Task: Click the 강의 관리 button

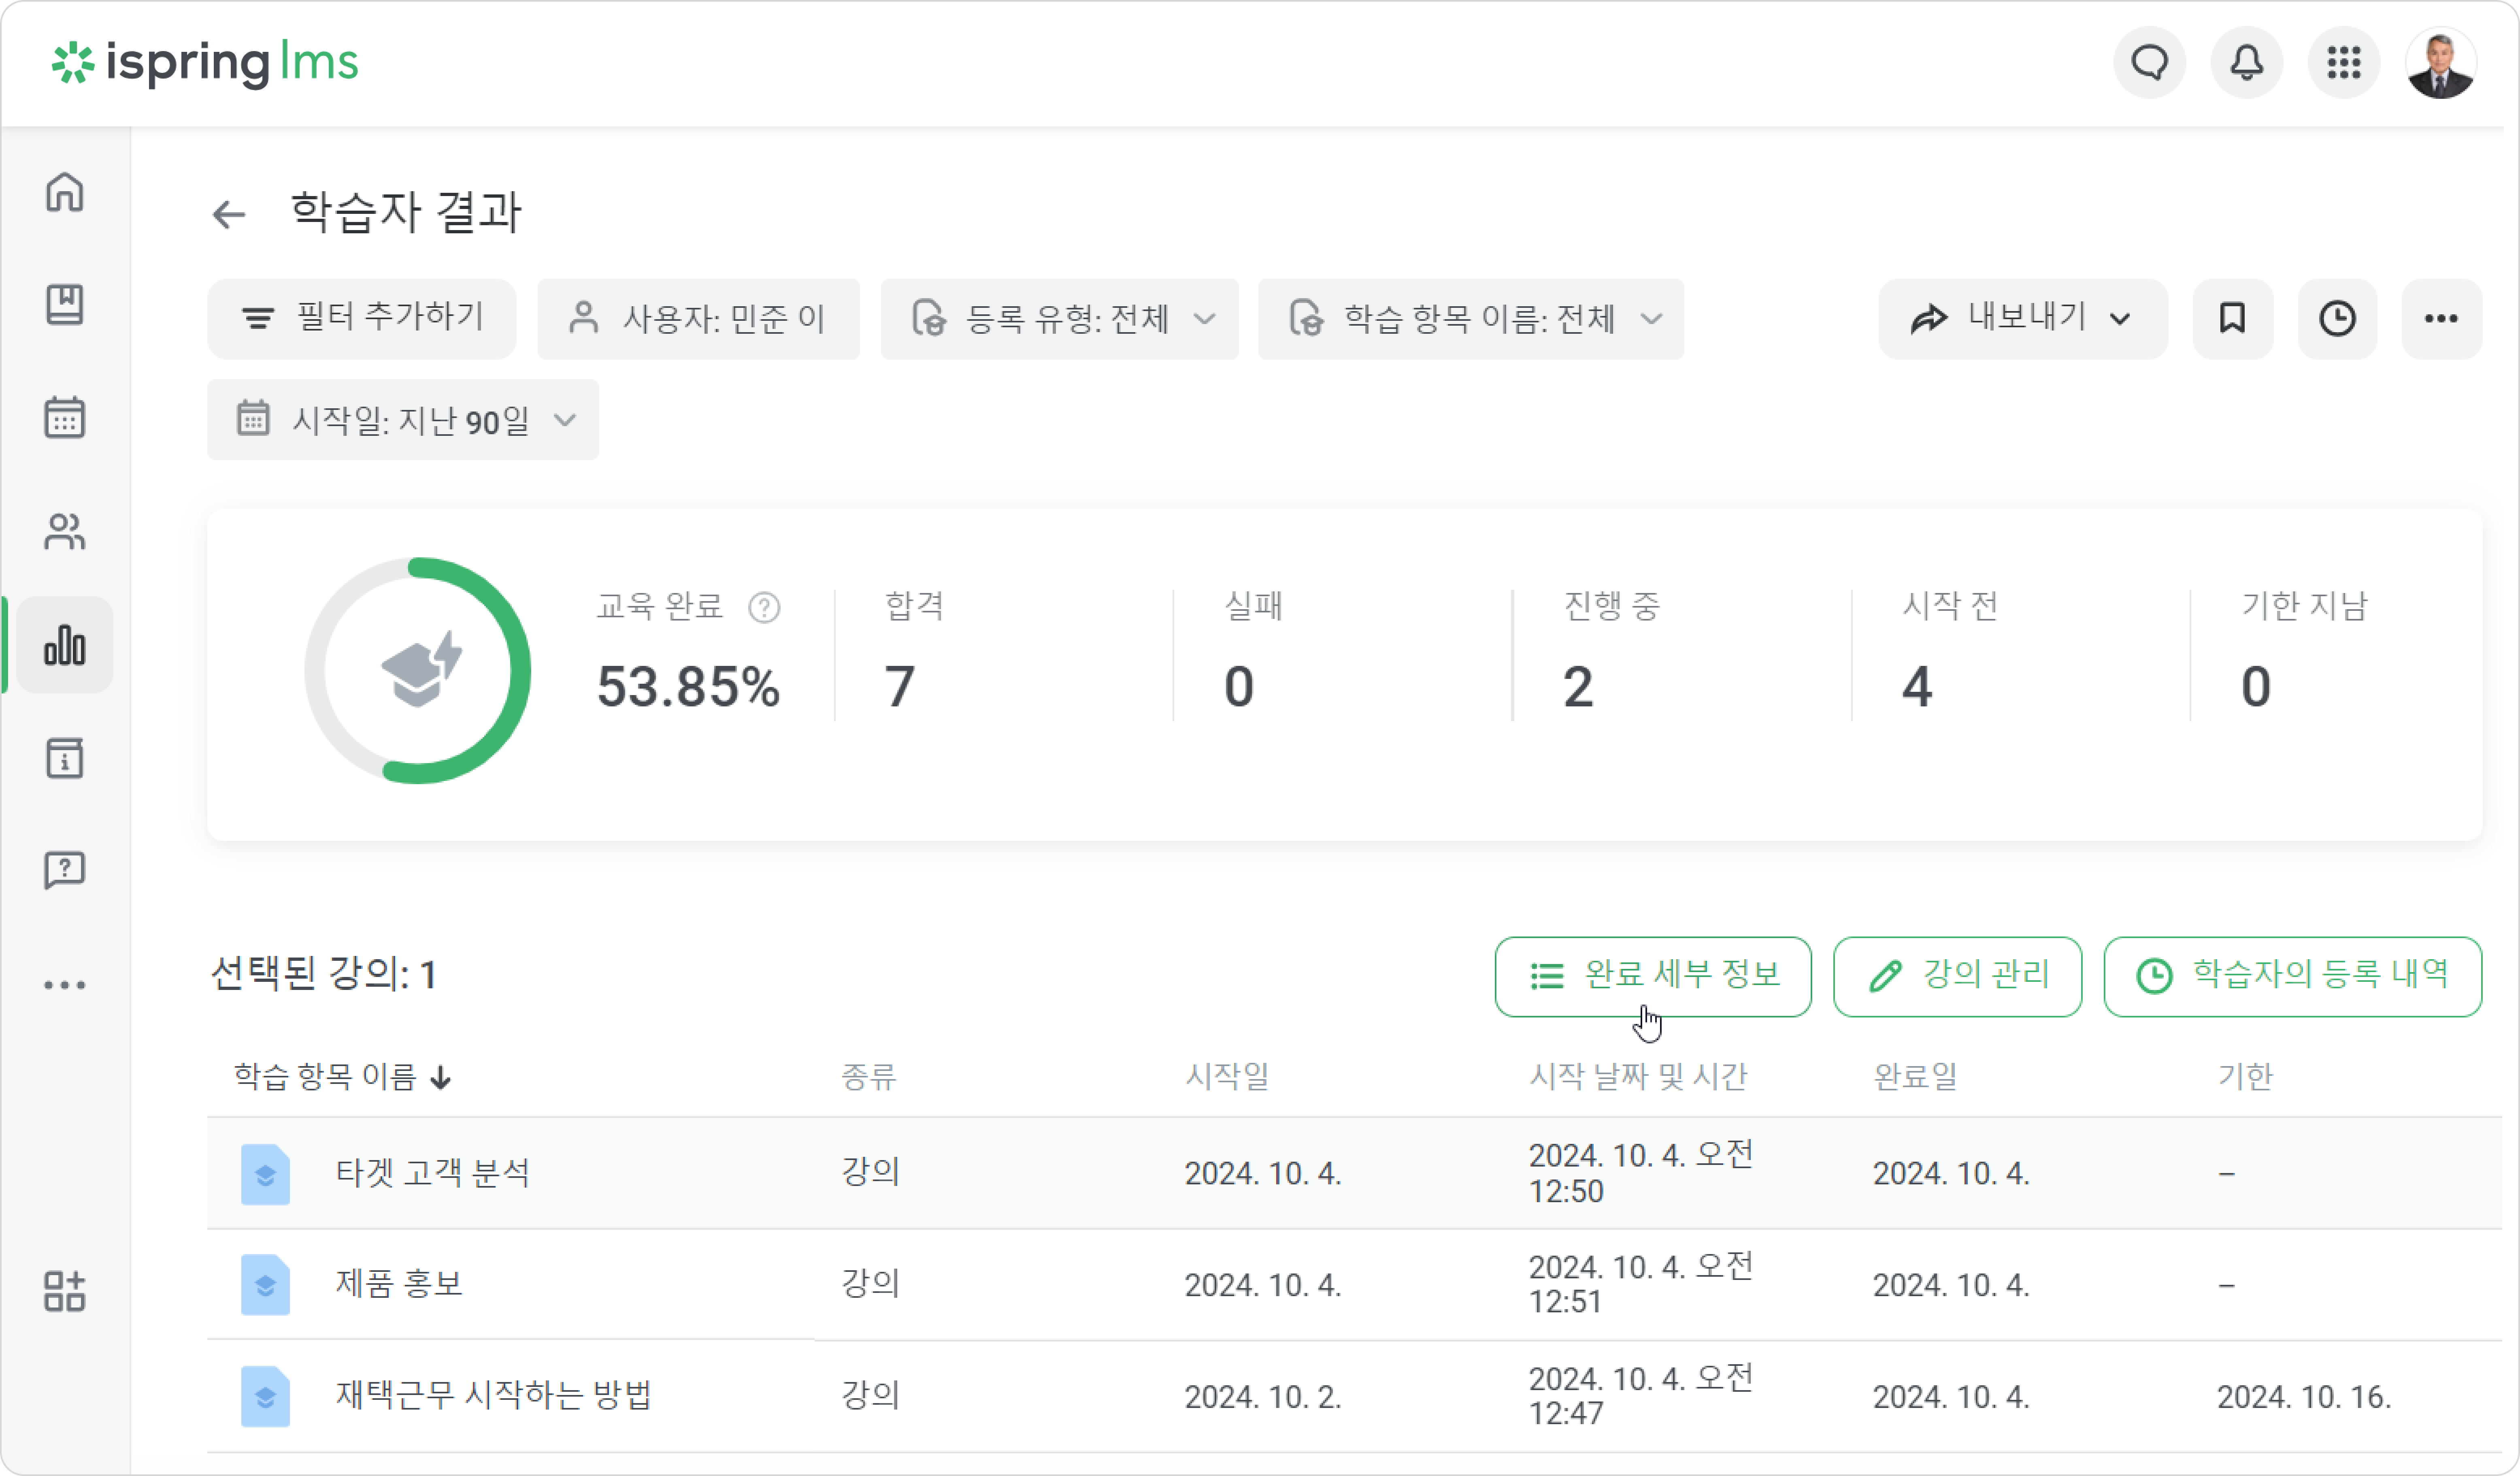Action: [x=1958, y=977]
